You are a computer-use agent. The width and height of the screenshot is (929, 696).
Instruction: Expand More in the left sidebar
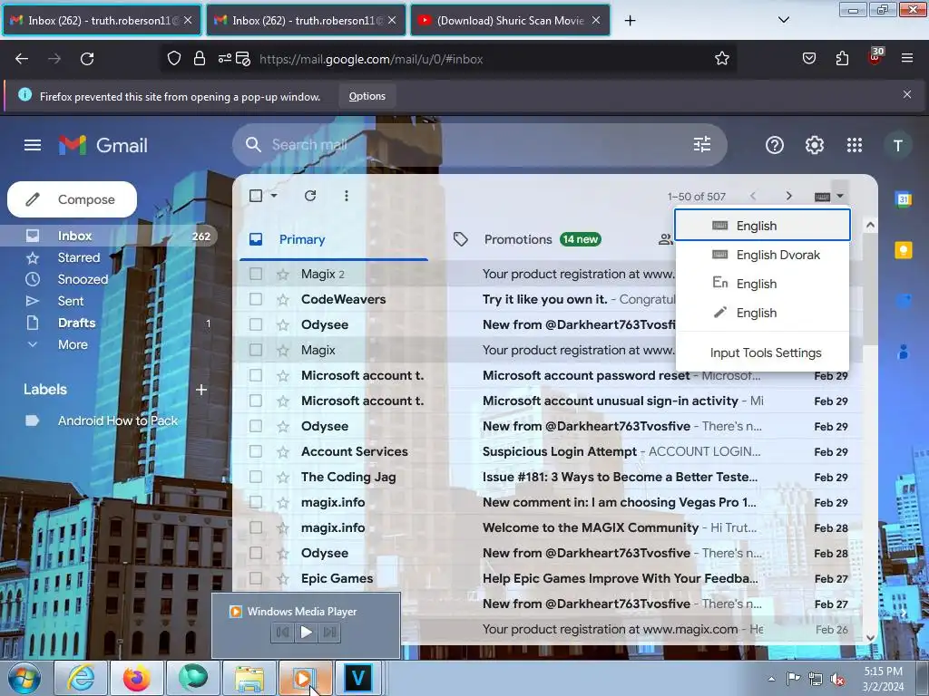tap(73, 344)
